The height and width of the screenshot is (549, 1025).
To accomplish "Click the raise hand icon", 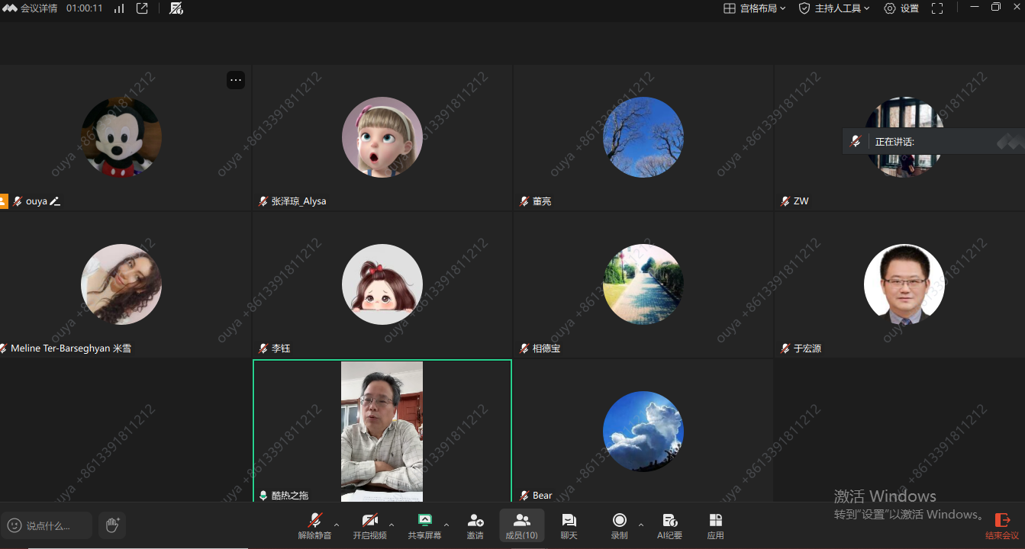I will pos(112,525).
